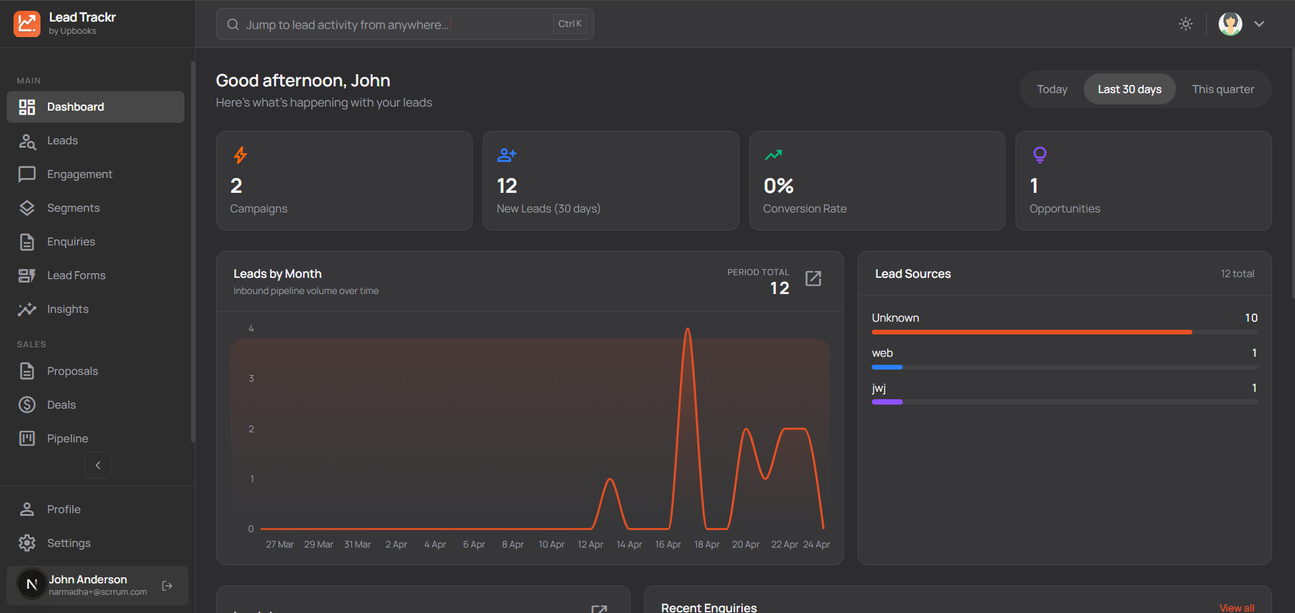Click the Lead Trackr logo icon
This screenshot has width=1295, height=613.
point(27,24)
